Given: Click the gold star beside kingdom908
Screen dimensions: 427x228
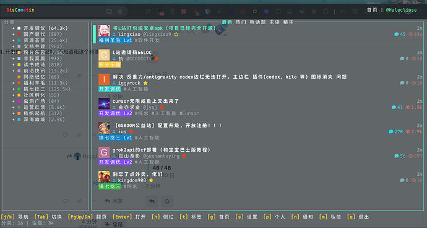Looking at the screenshot, I should [x=151, y=180].
